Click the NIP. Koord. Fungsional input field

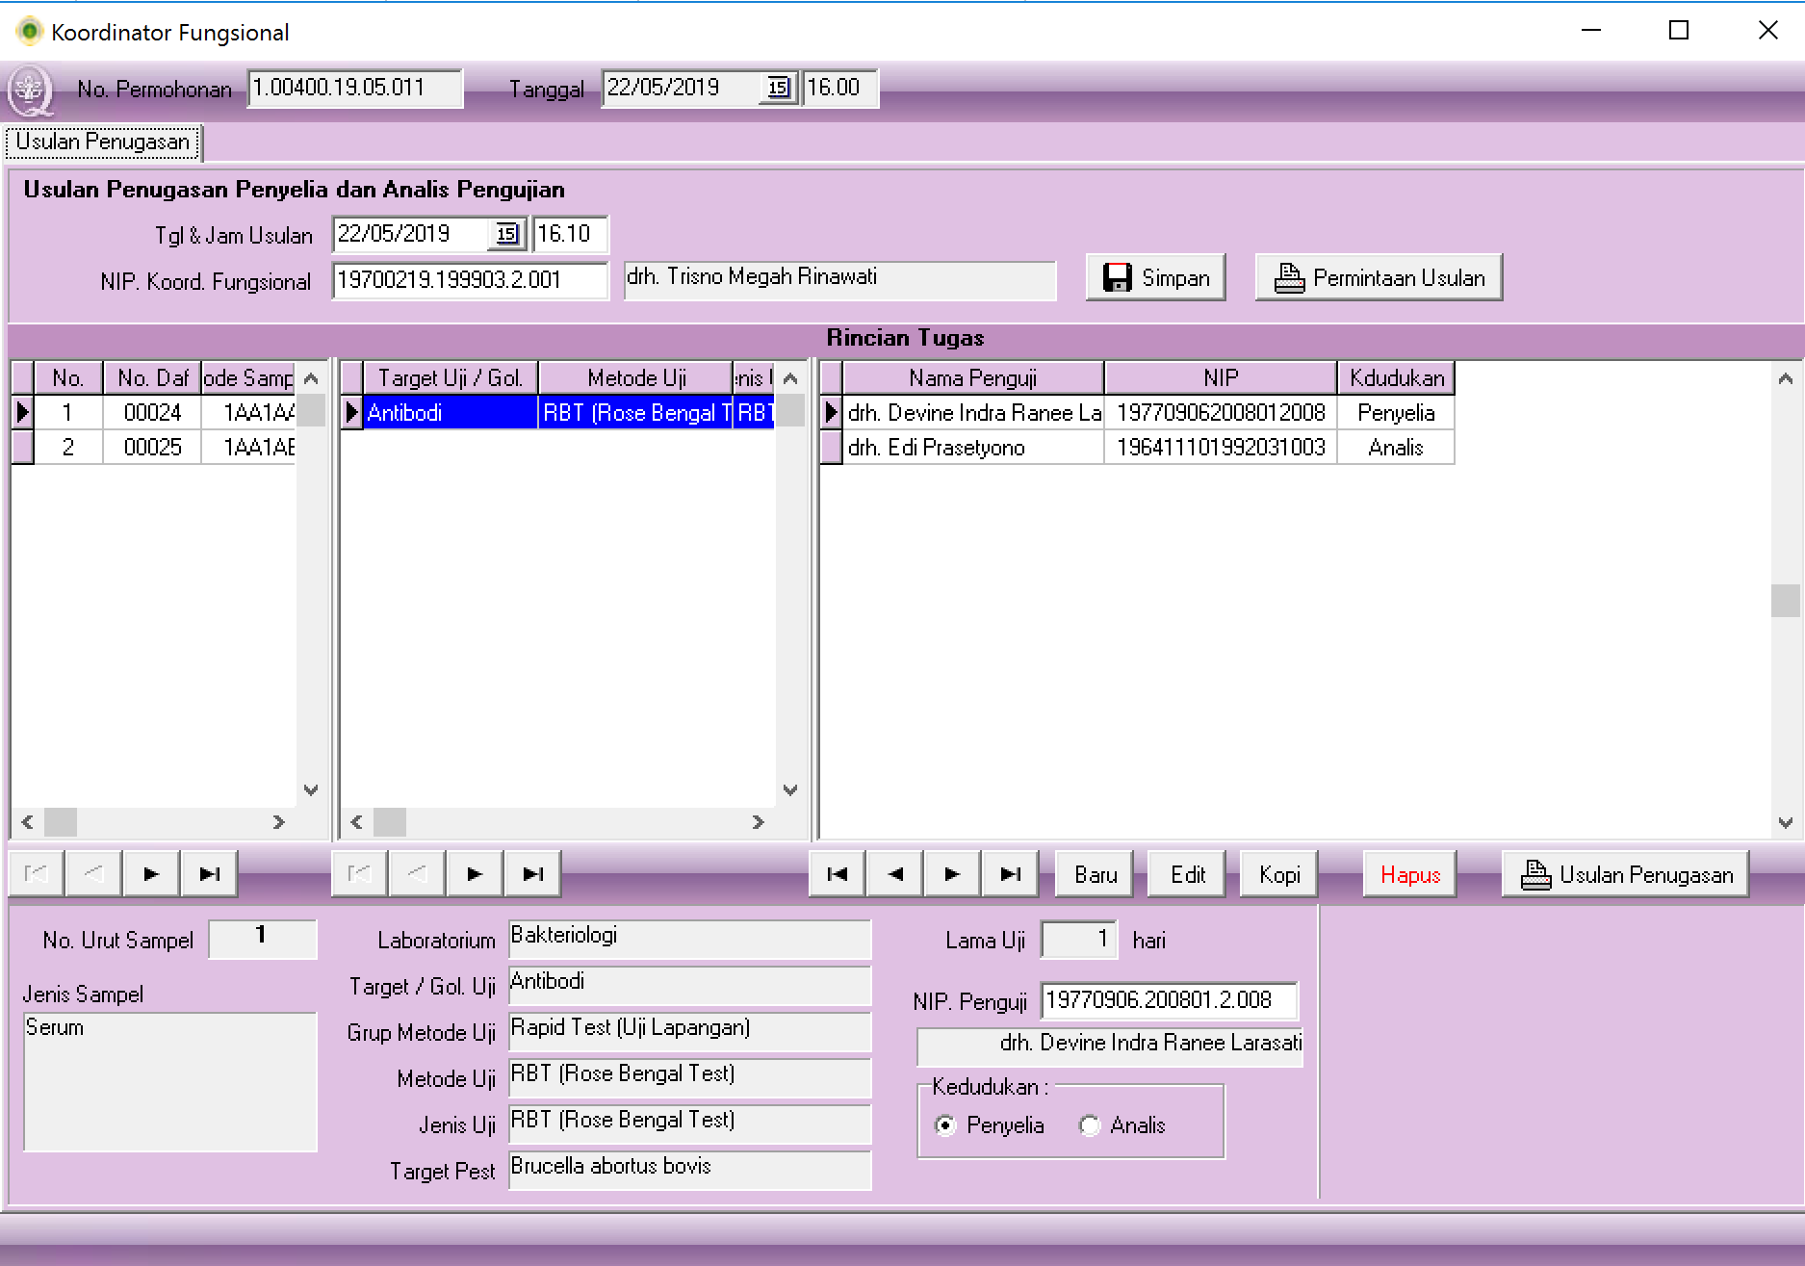(x=470, y=280)
